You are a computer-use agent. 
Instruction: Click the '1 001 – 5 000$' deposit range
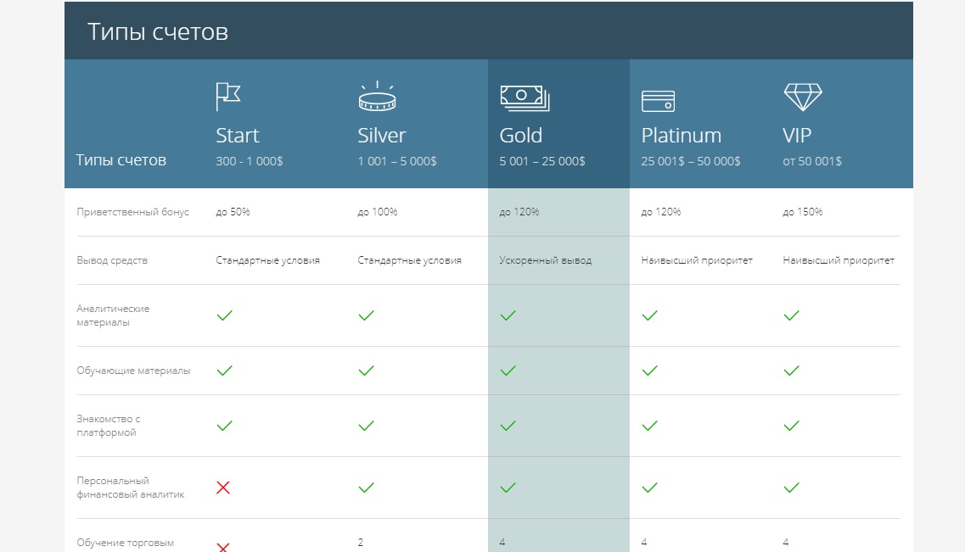coord(397,161)
